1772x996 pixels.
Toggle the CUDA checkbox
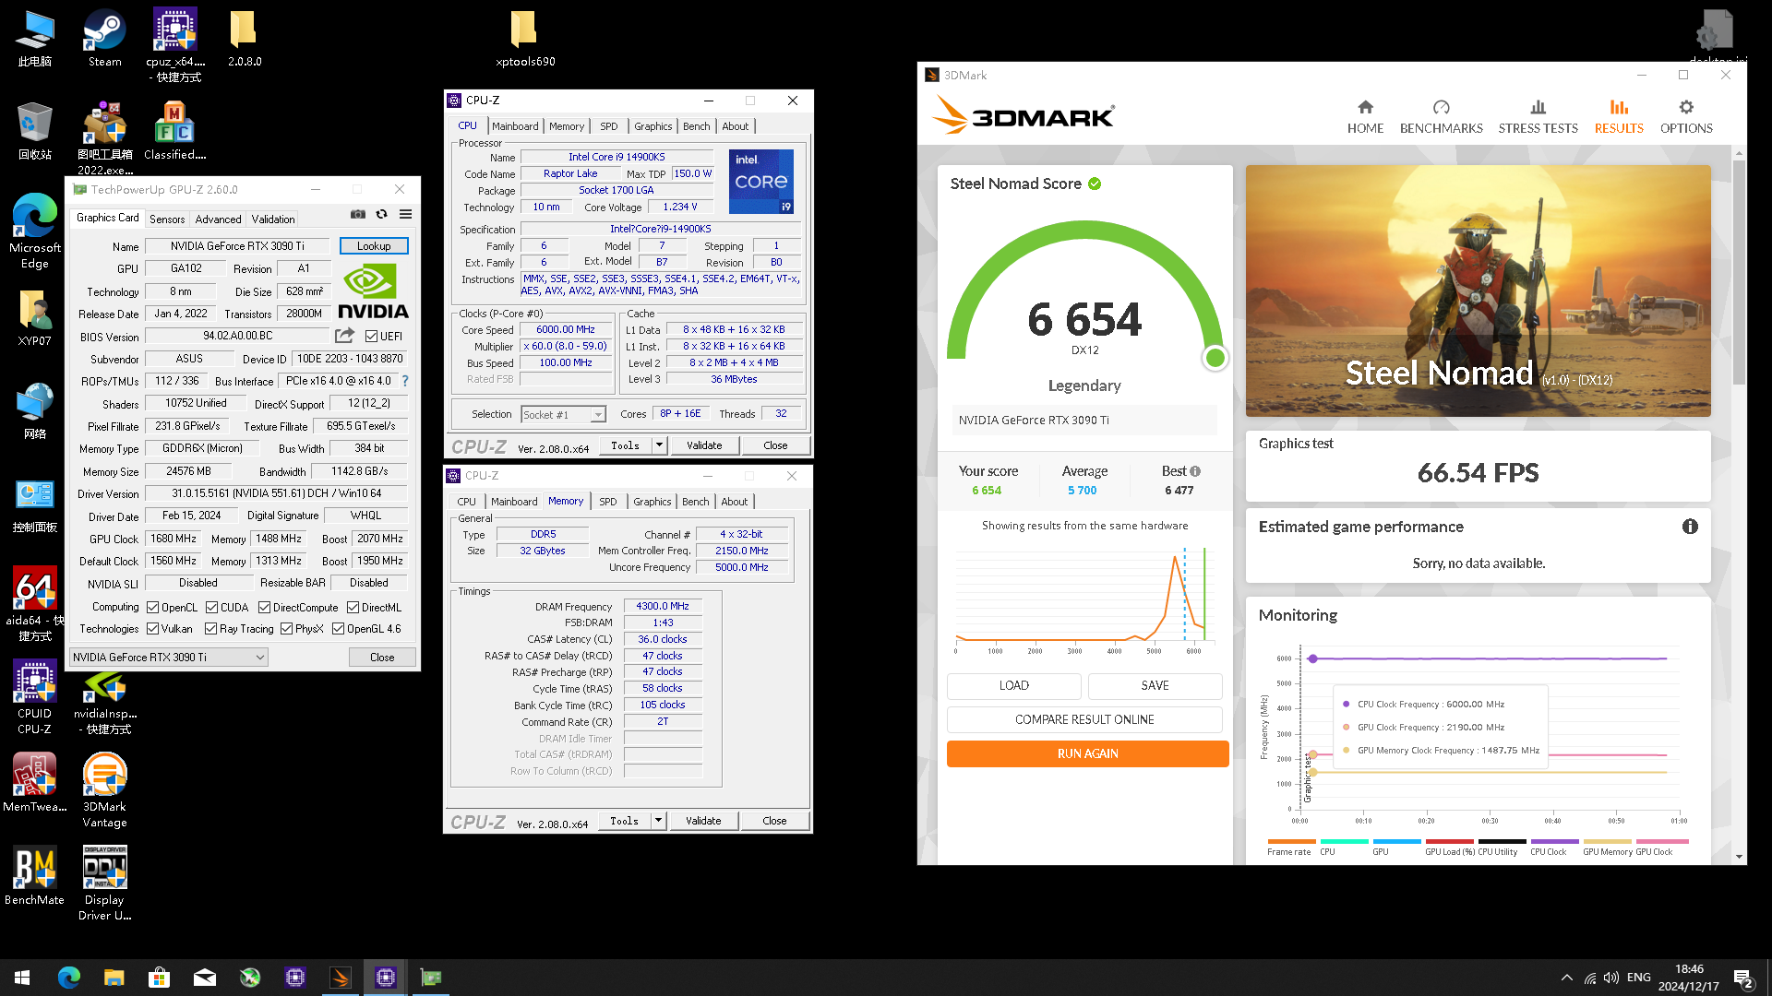coord(212,608)
